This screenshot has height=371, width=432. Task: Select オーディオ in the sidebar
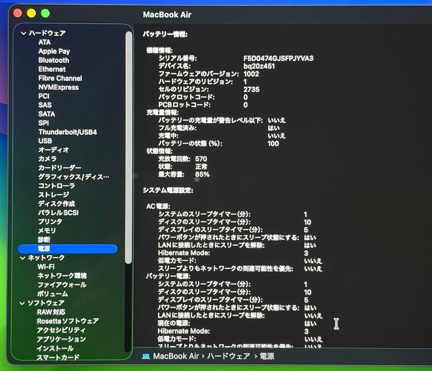54,150
